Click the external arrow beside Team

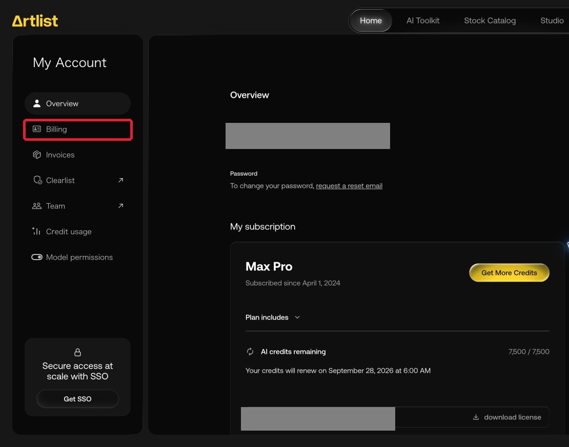click(121, 206)
